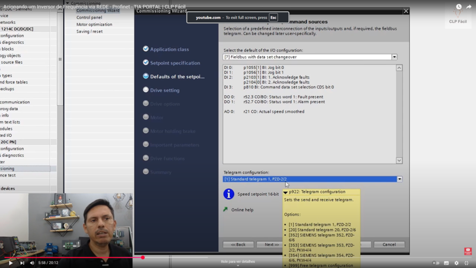
Task: Select the 'DO 0: r52.3' Fault present row
Action: click(273, 97)
